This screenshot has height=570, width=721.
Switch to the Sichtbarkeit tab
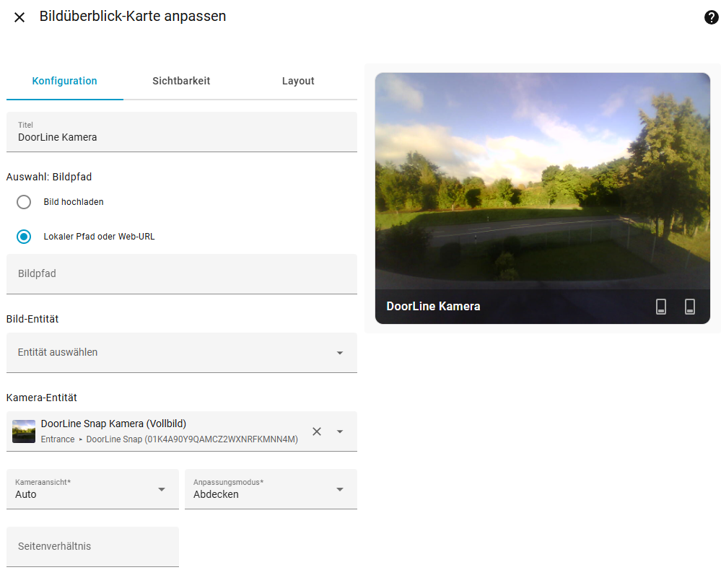181,81
